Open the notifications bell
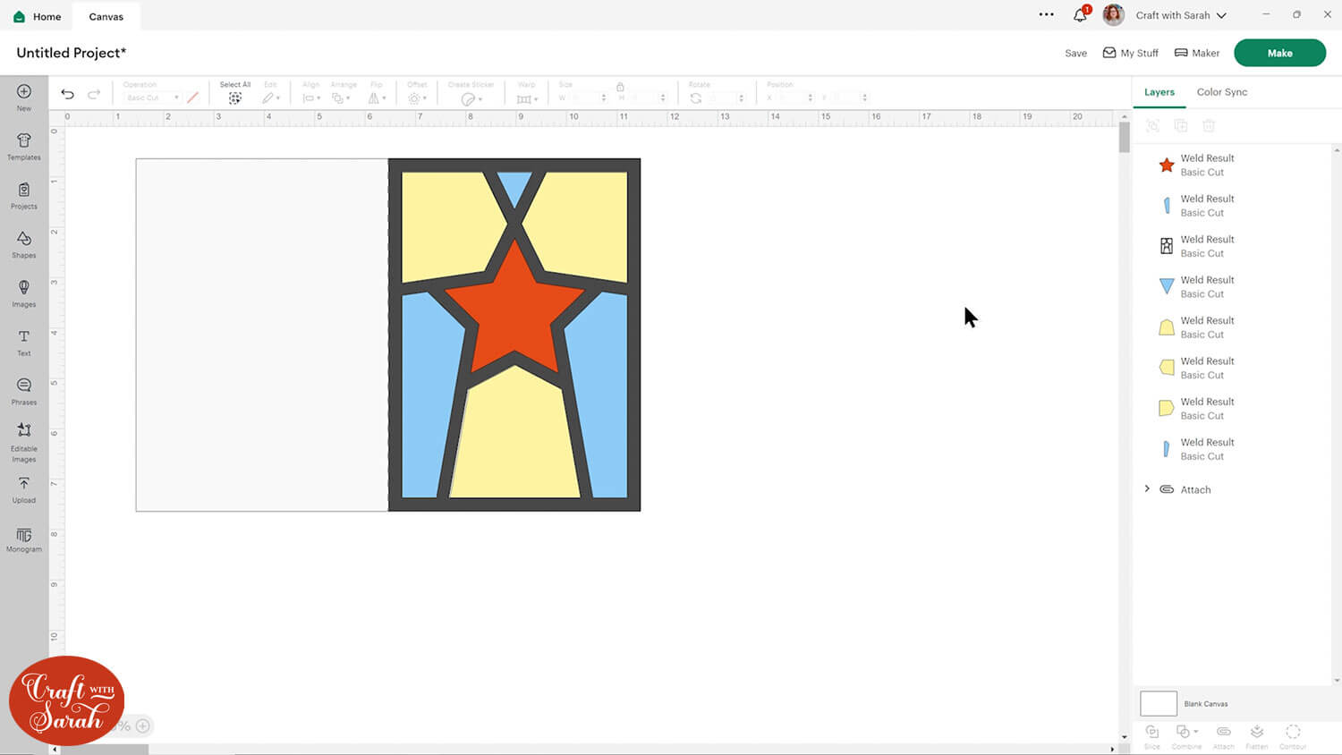This screenshot has width=1342, height=755. [1080, 15]
